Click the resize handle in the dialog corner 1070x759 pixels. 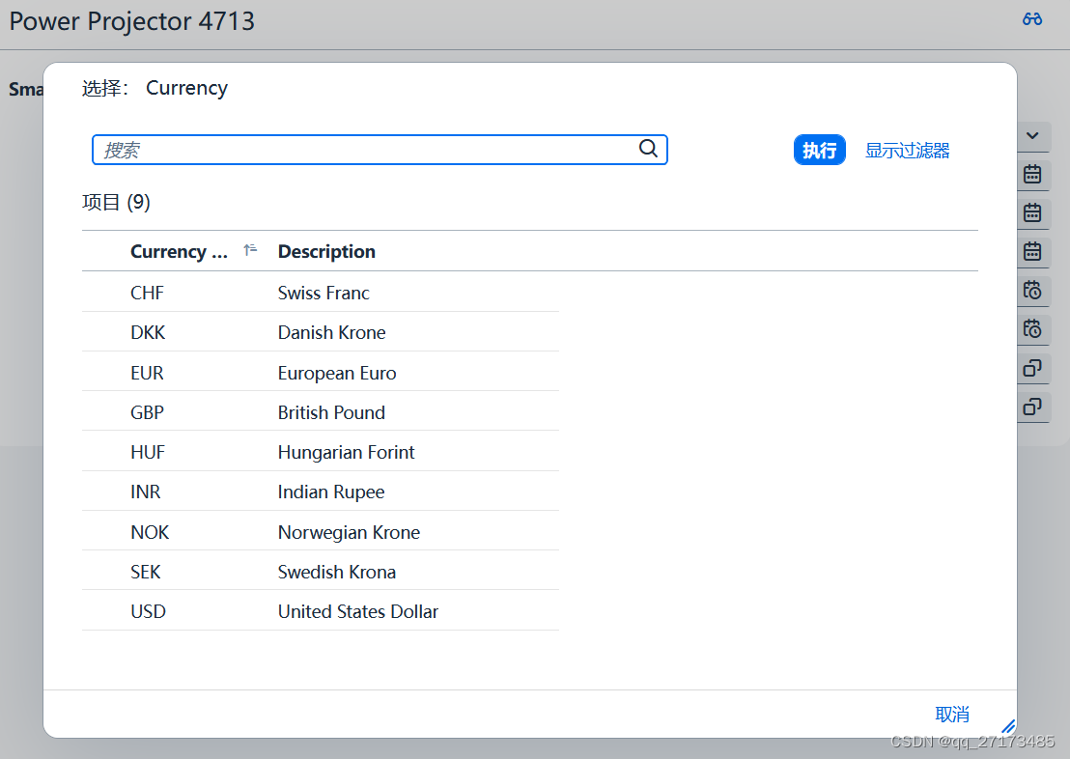[1008, 726]
